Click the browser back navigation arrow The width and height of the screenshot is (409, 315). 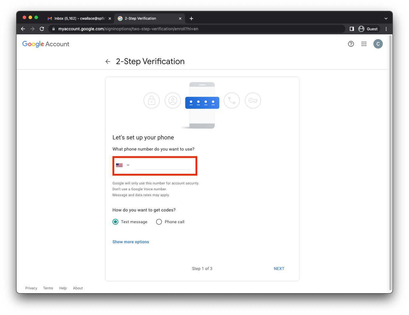pyautogui.click(x=23, y=29)
